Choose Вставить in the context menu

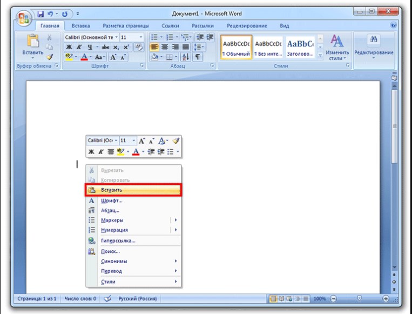[x=133, y=190]
